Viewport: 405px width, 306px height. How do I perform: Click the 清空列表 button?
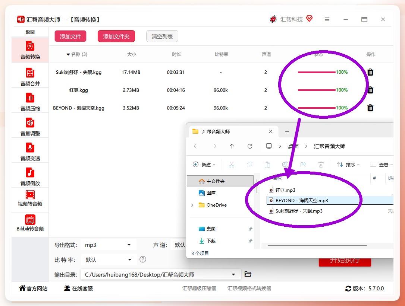tap(162, 36)
